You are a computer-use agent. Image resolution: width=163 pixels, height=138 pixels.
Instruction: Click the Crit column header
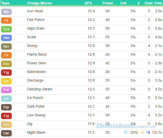[x=123, y=3]
